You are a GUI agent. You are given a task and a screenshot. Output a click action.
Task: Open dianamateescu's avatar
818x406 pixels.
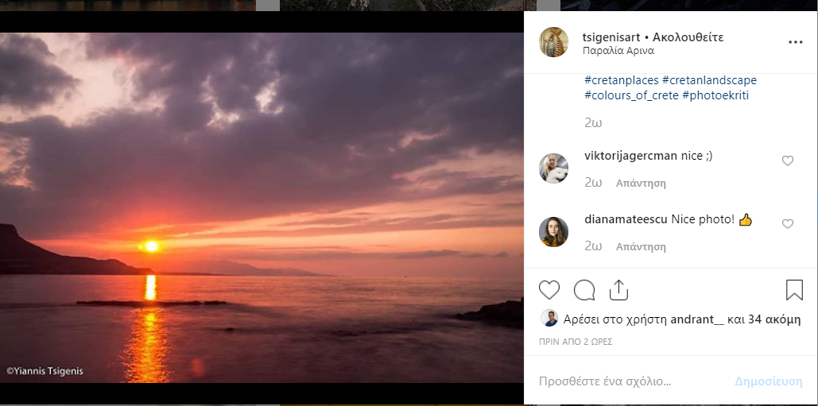point(553,232)
